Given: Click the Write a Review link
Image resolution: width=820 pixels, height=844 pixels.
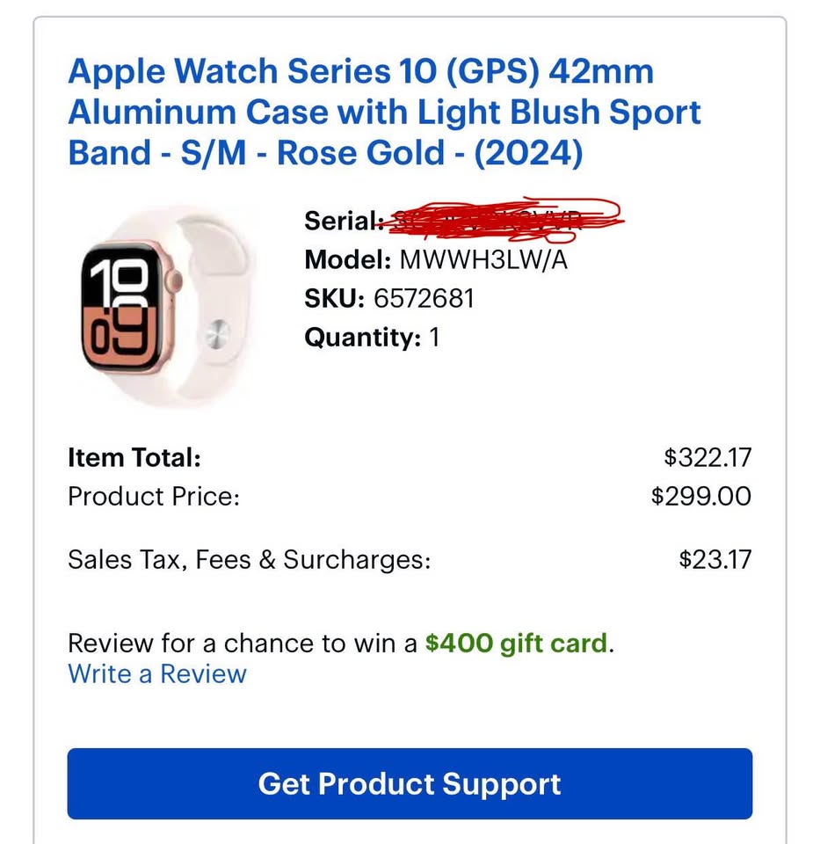Looking at the screenshot, I should point(157,674).
